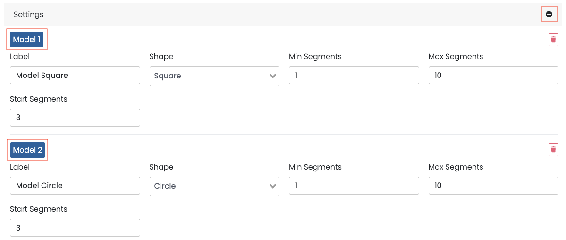Click the plus icon to add a model
The image size is (566, 240).
click(549, 14)
